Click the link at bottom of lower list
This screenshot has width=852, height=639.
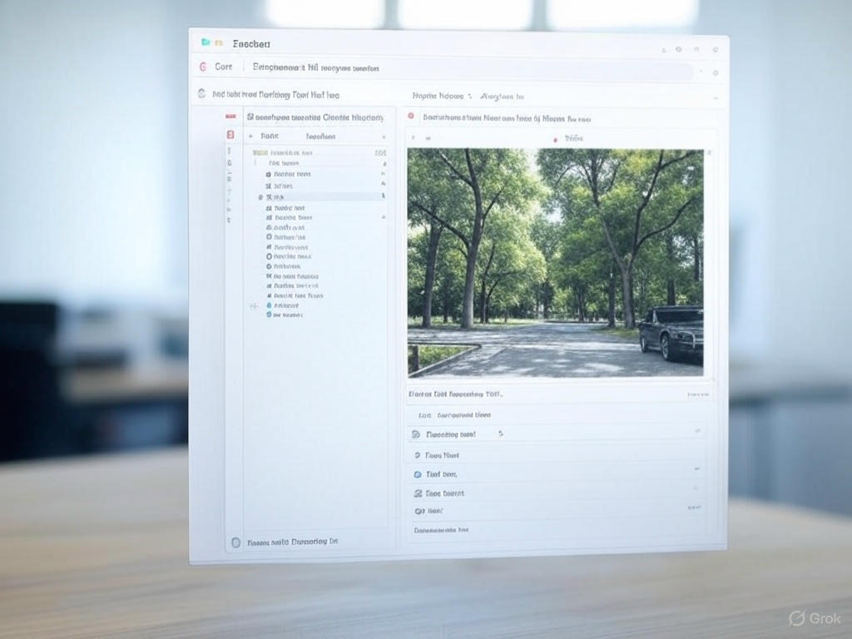coord(442,529)
